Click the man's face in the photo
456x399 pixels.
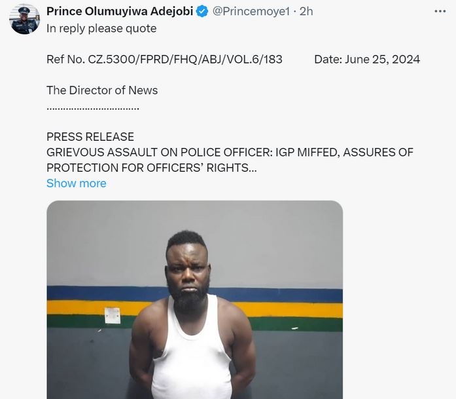pyautogui.click(x=188, y=274)
